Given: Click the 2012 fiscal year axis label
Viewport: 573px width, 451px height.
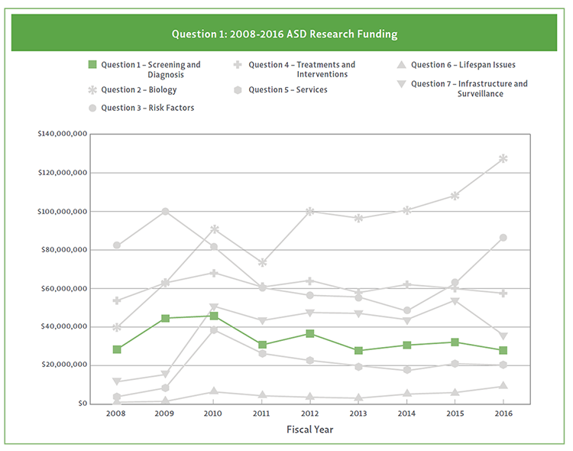Looking at the screenshot, I should point(310,413).
